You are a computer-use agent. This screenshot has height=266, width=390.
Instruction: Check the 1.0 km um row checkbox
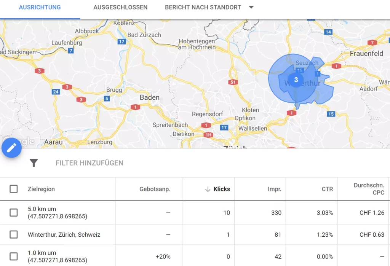[14, 256]
